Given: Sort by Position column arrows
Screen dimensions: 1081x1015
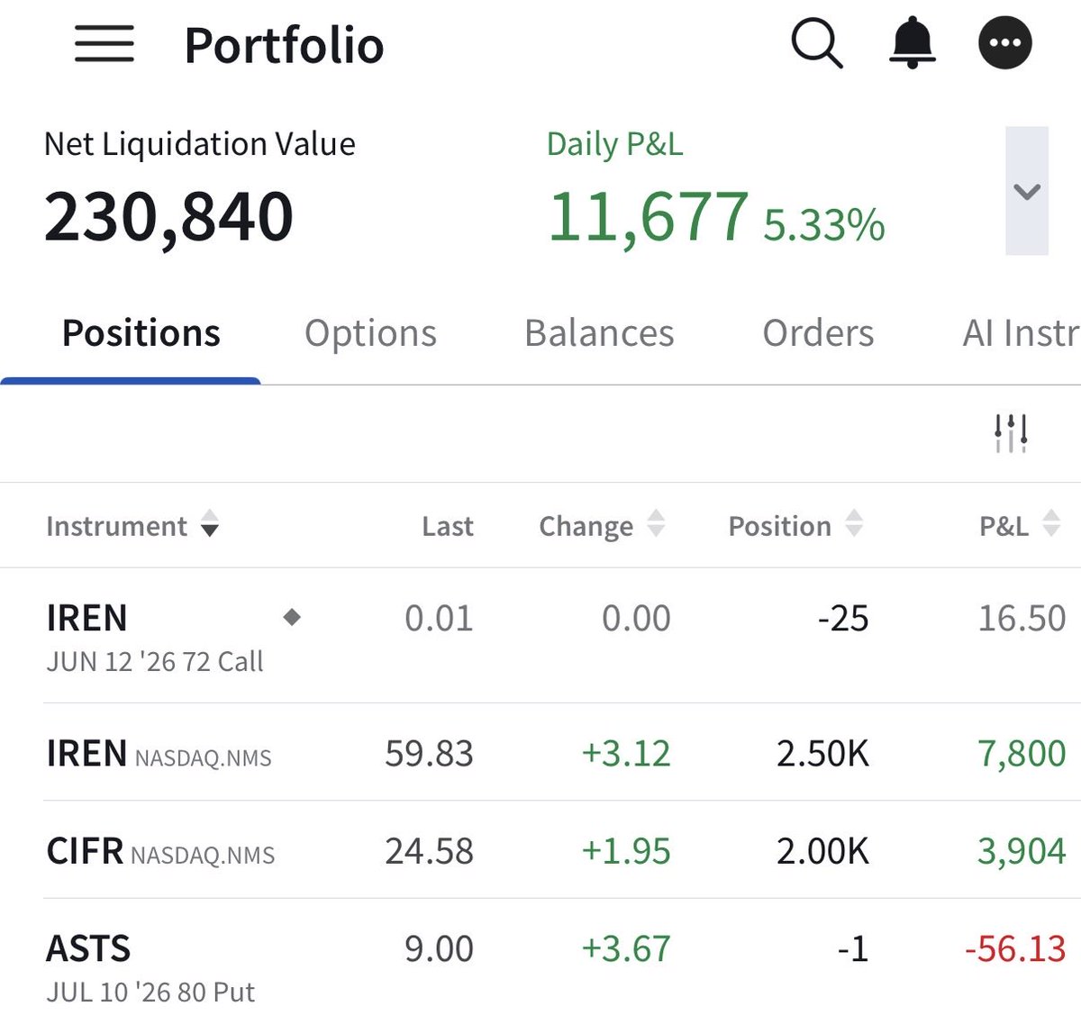Looking at the screenshot, I should pos(854,523).
